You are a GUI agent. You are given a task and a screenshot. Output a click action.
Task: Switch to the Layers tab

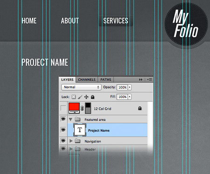(67, 80)
